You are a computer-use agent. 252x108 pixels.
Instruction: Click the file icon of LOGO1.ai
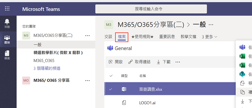tap(124, 103)
